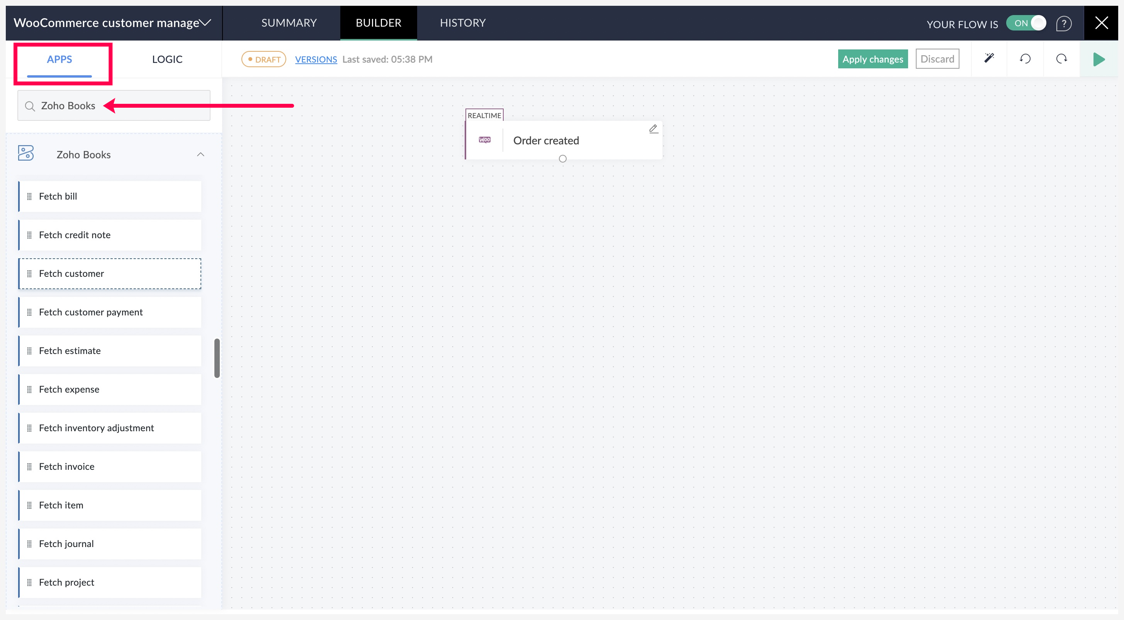This screenshot has height=620, width=1124.
Task: Click the sidebar vertical scrollbar handle
Action: tap(217, 357)
